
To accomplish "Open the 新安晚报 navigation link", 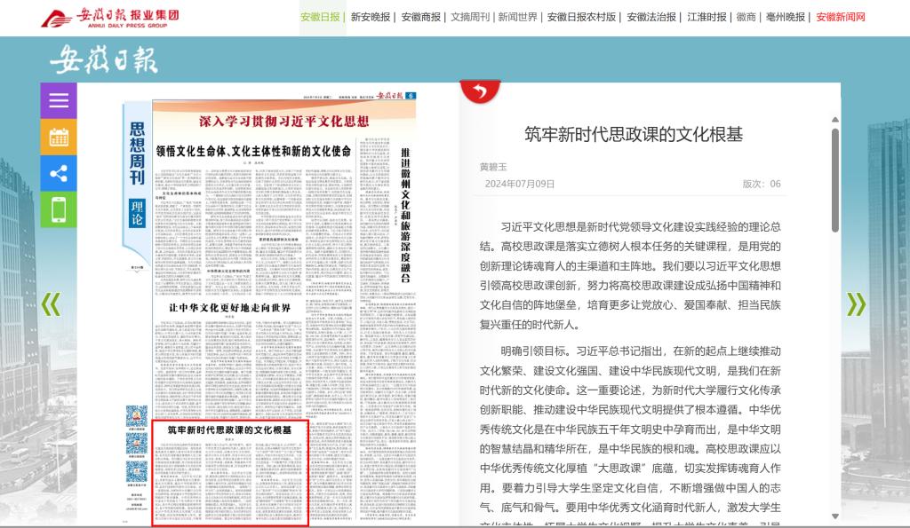I will (x=371, y=17).
